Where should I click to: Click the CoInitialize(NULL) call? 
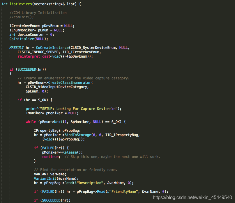[x=29, y=39]
